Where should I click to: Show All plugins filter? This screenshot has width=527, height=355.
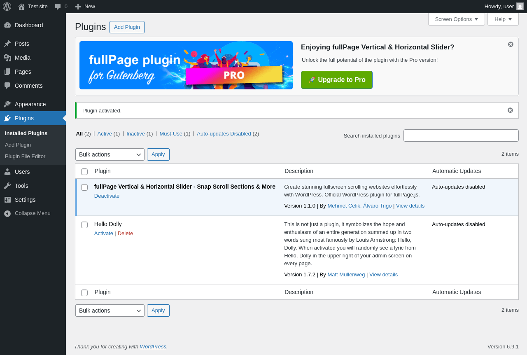click(79, 134)
